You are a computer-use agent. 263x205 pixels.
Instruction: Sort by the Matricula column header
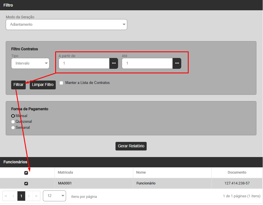coord(65,172)
